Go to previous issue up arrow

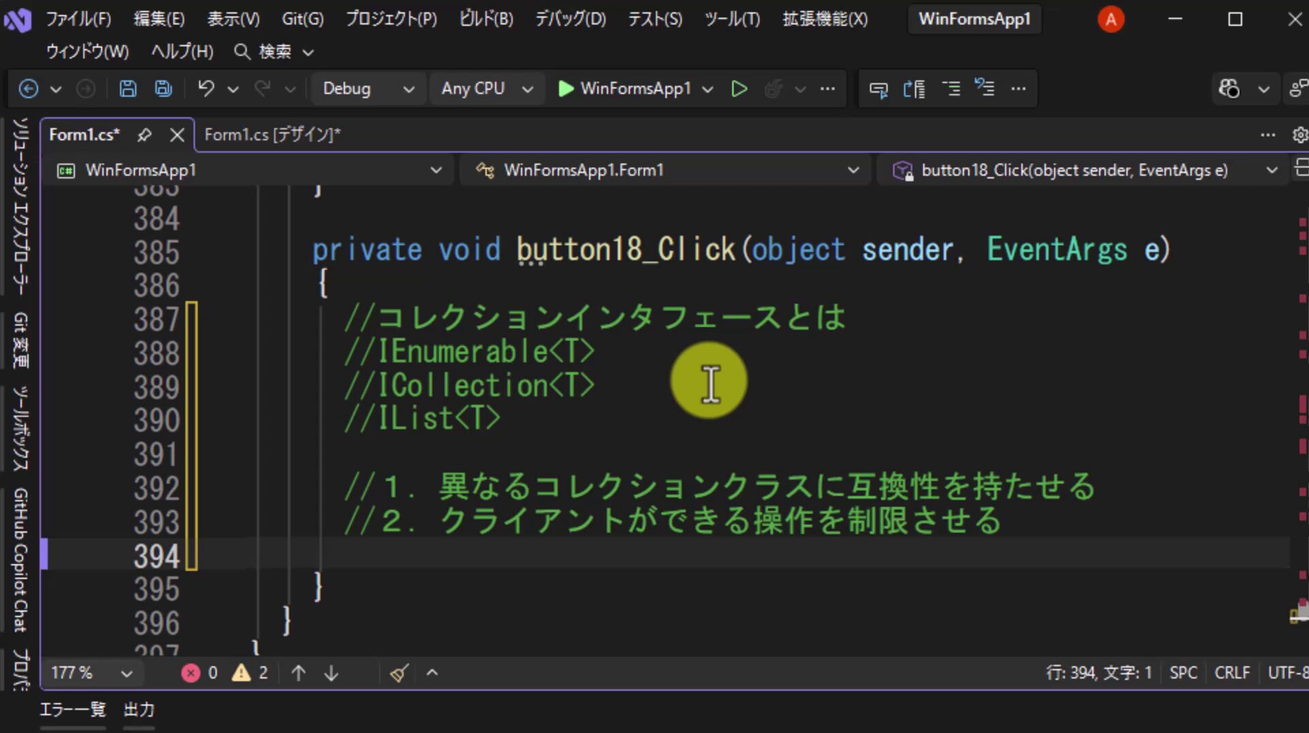[298, 673]
